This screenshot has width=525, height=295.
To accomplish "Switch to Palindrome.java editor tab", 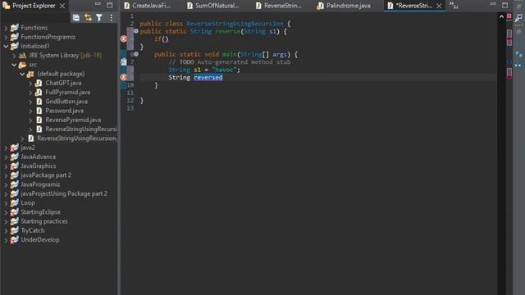I will click(344, 6).
